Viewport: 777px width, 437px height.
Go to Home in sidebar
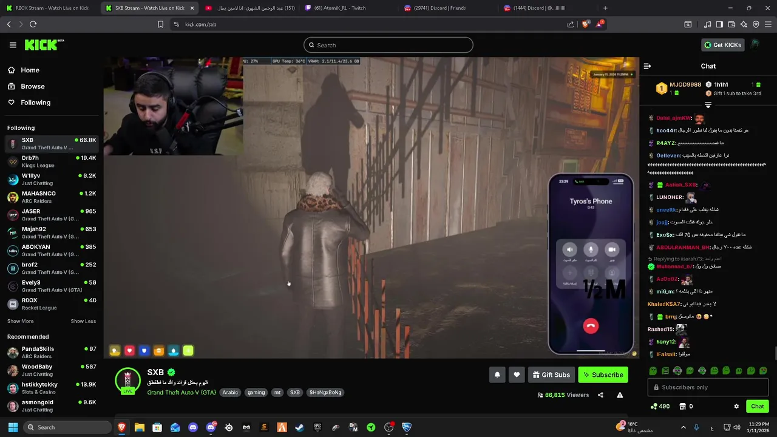tap(30, 70)
